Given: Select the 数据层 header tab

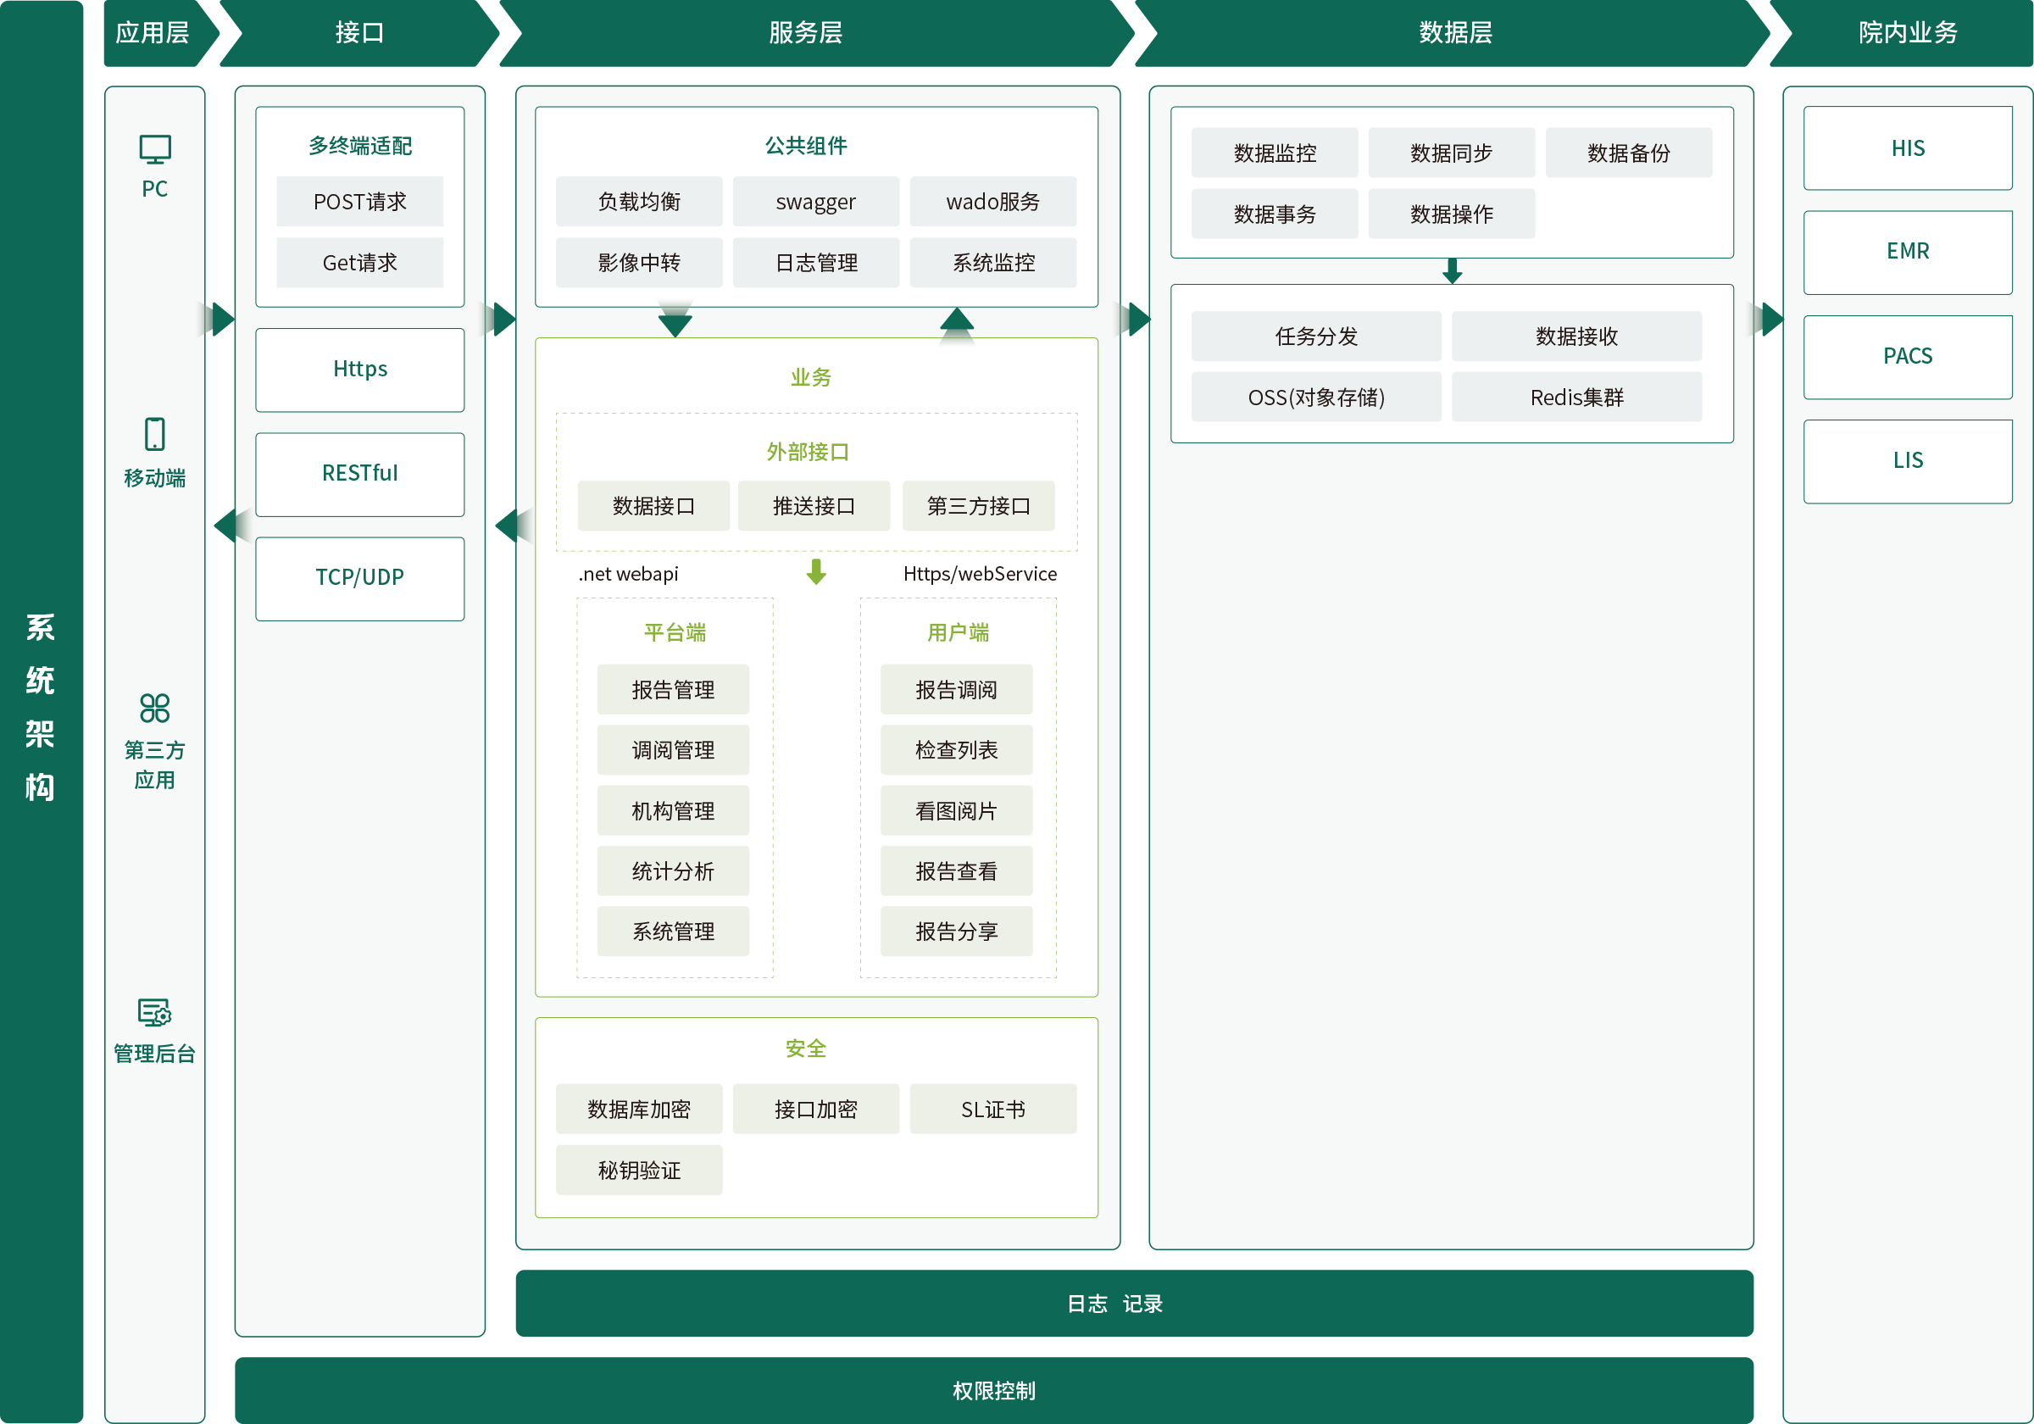Looking at the screenshot, I should coord(1455,33).
